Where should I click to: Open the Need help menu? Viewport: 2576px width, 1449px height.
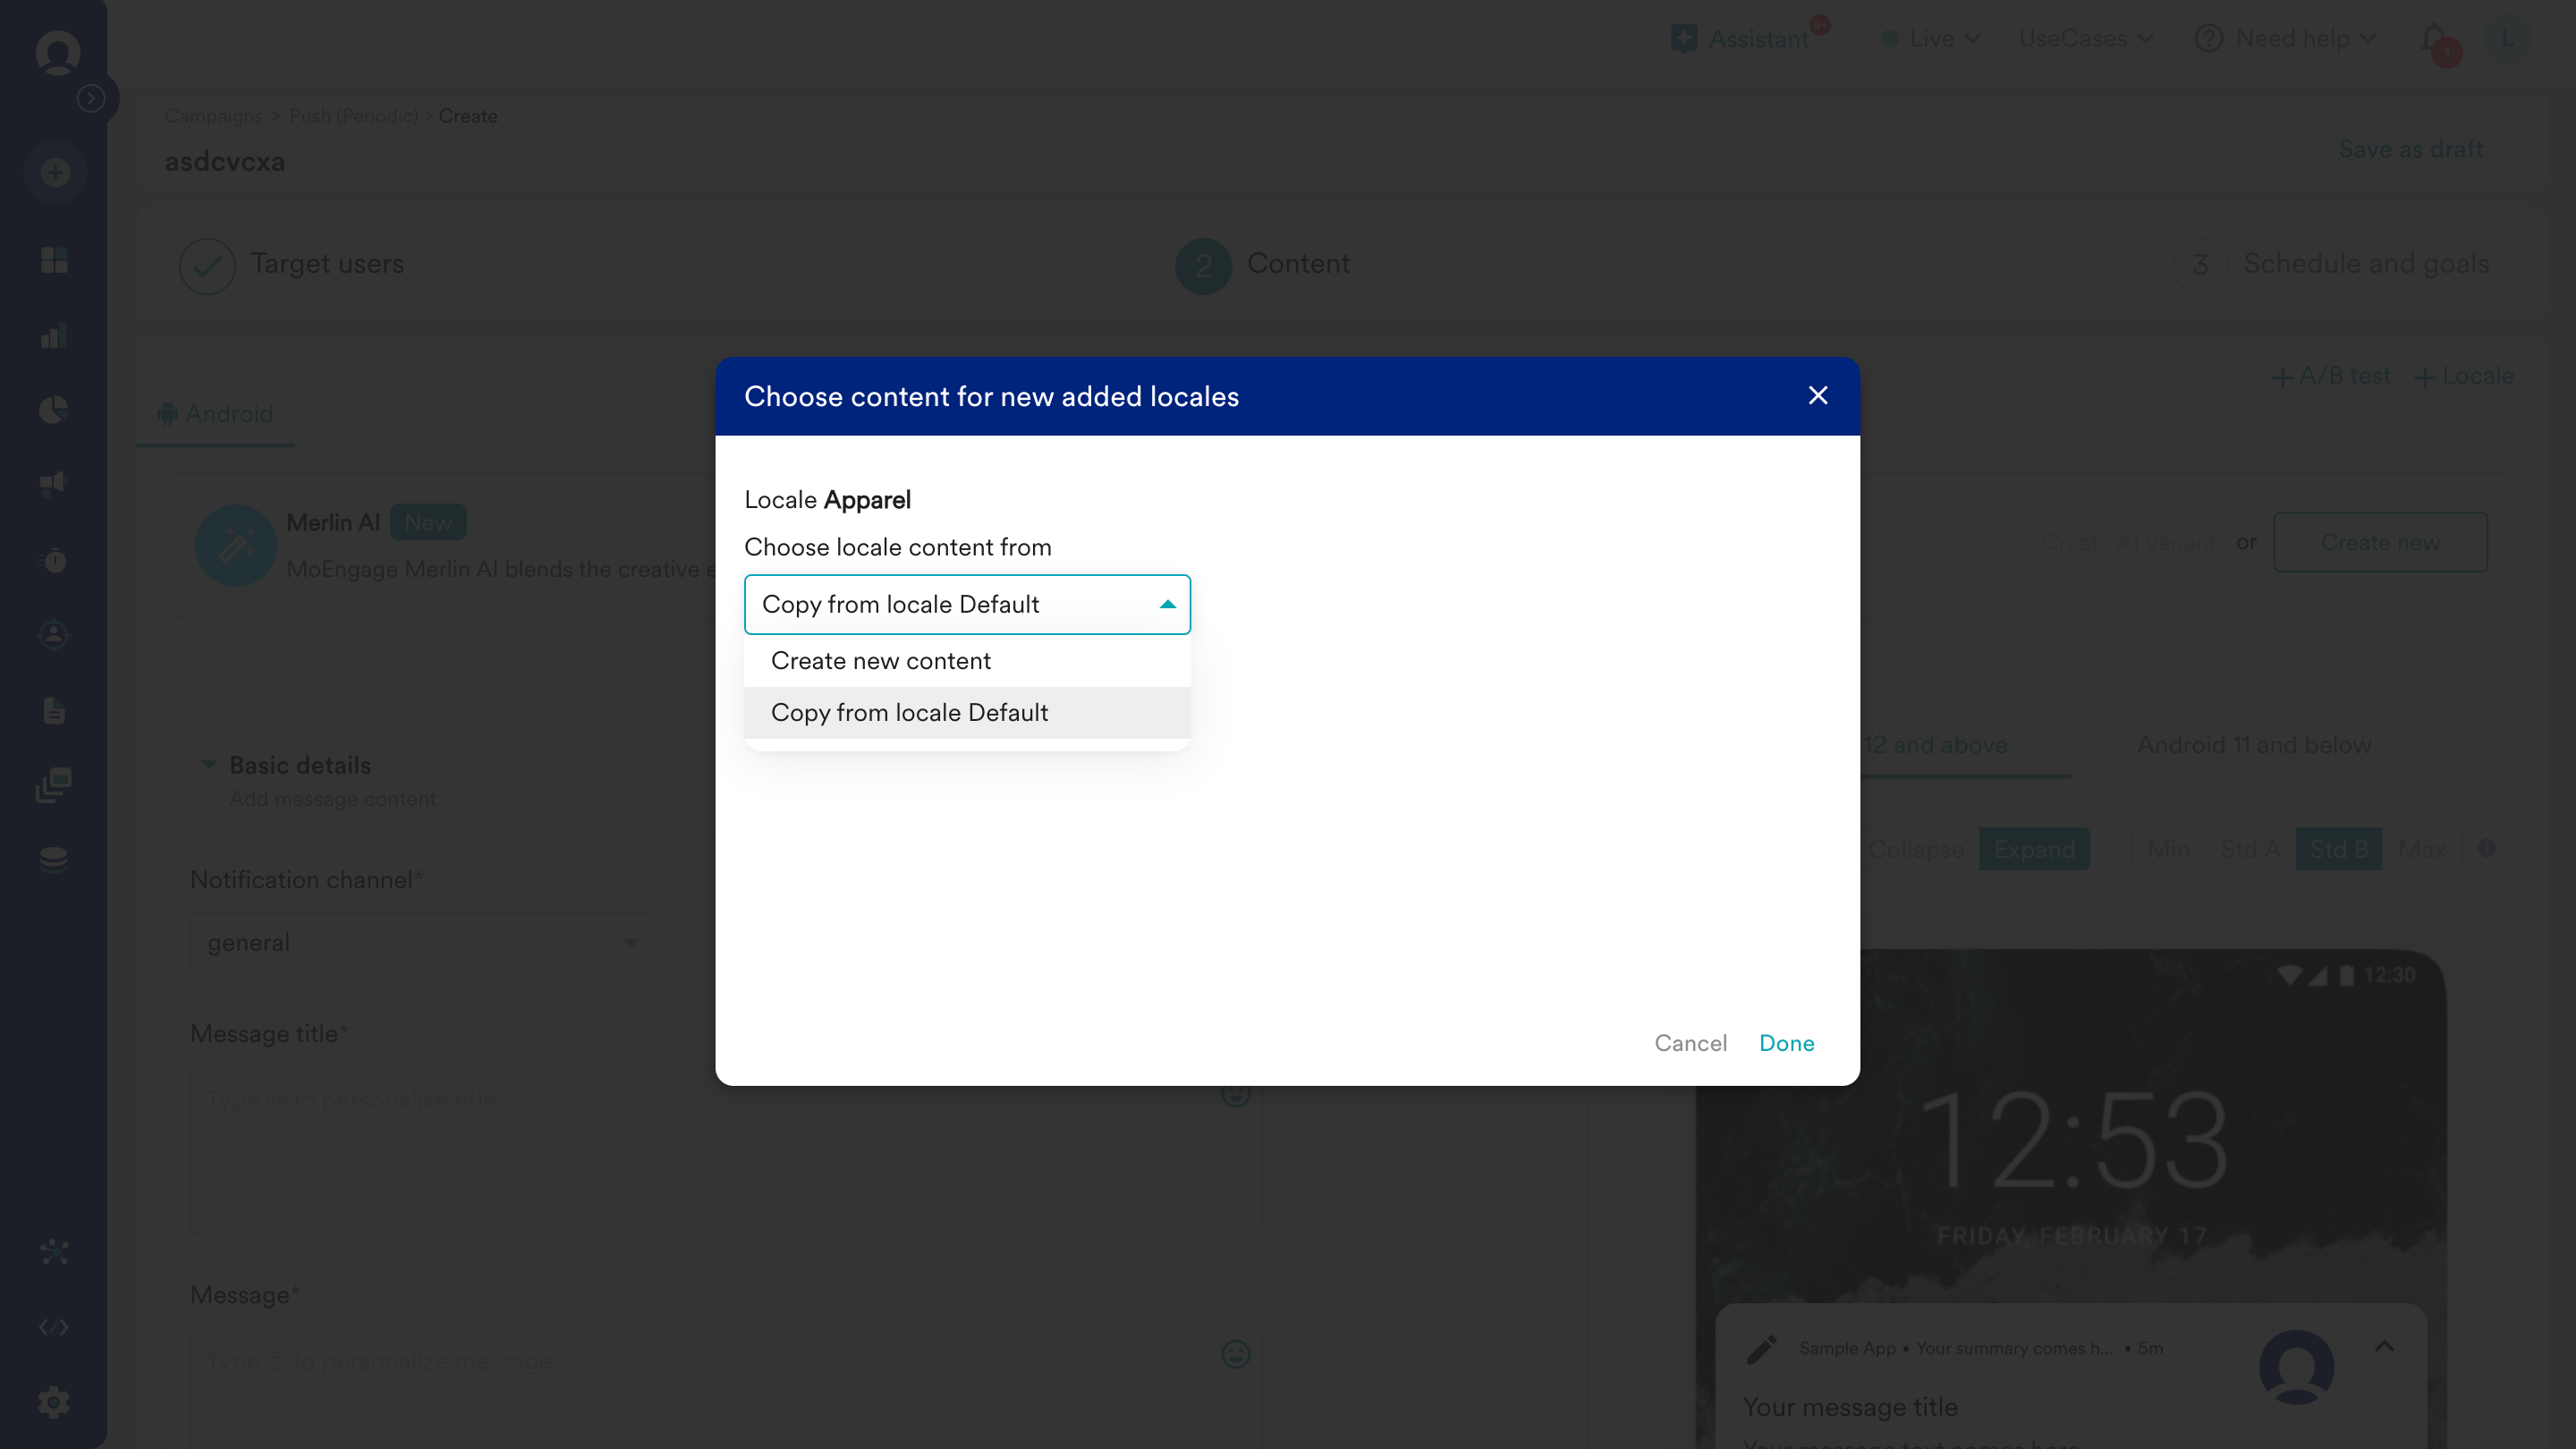[2284, 38]
